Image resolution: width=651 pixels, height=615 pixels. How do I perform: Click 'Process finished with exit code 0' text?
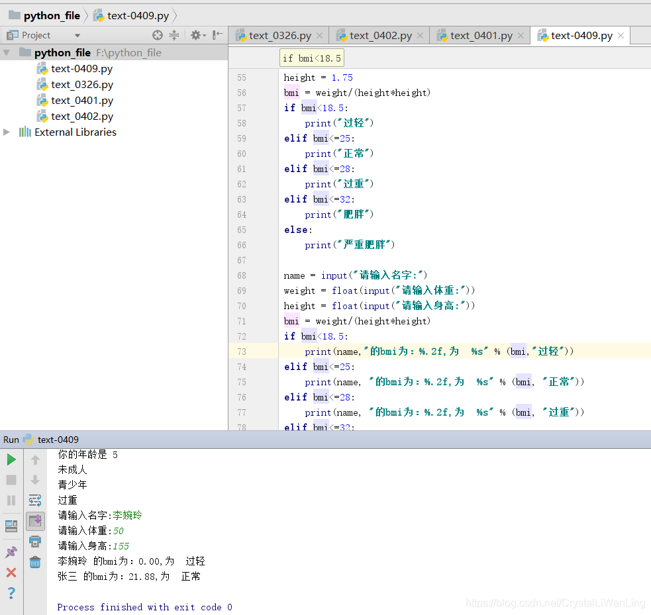(144, 607)
